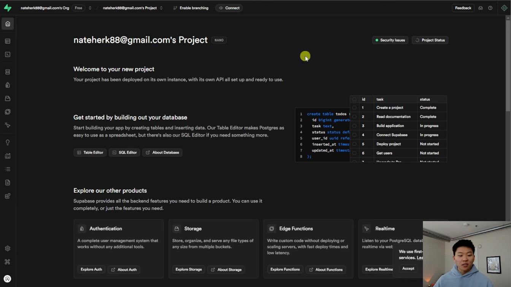Open the Feedback button
Screen dimensions: 511x287
pyautogui.click(x=463, y=8)
